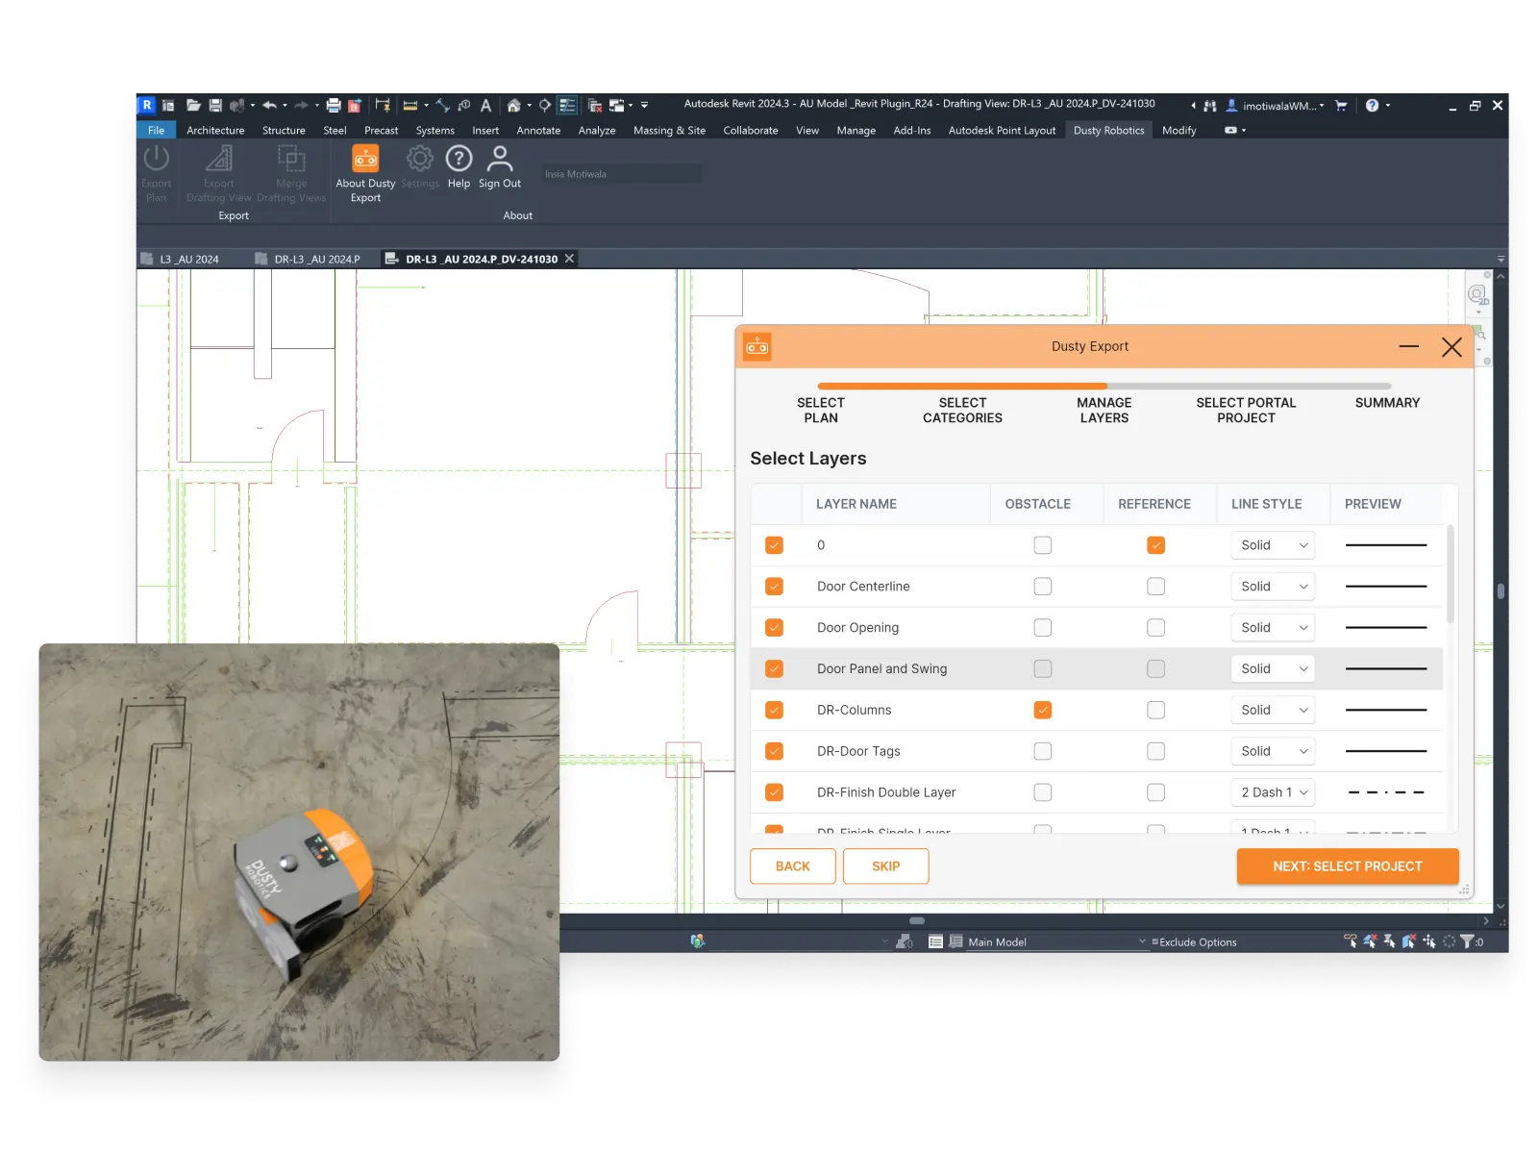Click the Worksets icon in status bar
The image size is (1538, 1154).
pos(698,941)
